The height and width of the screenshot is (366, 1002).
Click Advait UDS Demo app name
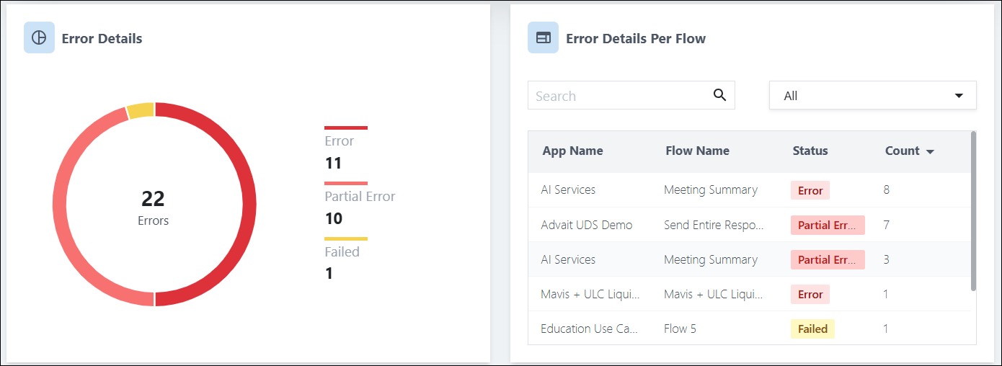click(587, 225)
